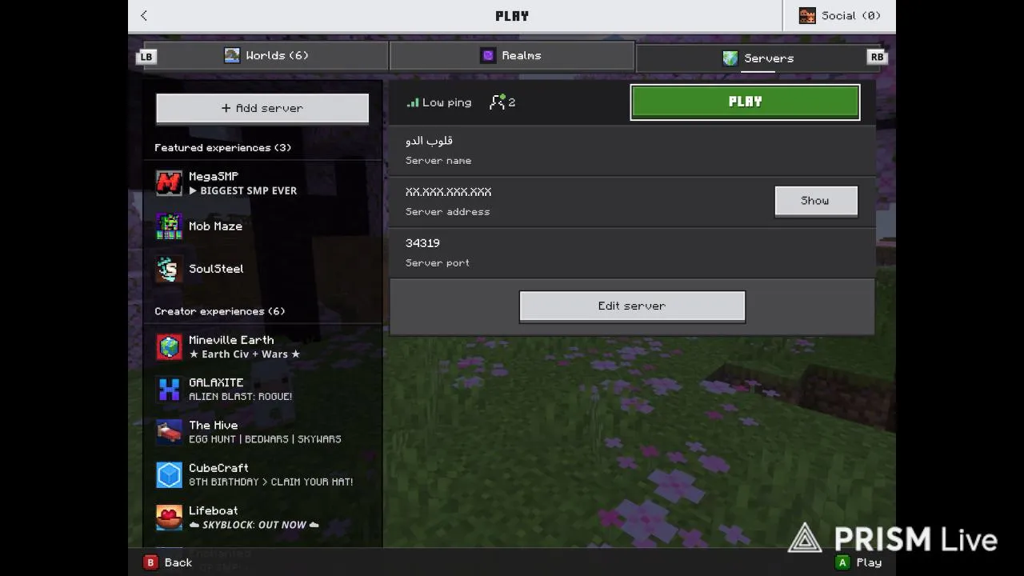The image size is (1024, 576).
Task: Click the LB bumper indicator
Action: [146, 56]
